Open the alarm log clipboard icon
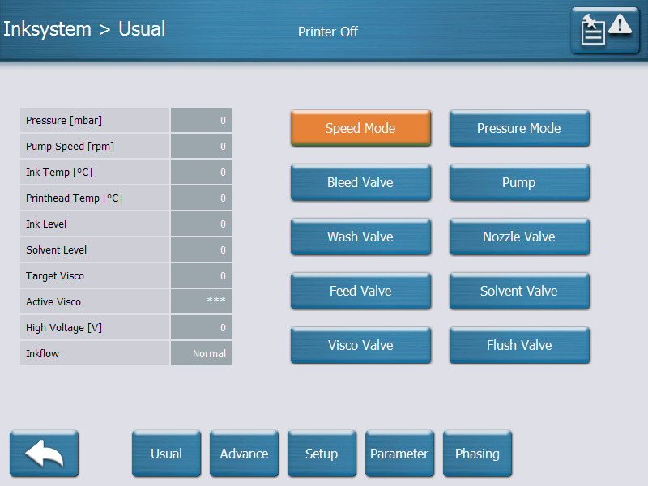The height and width of the screenshot is (486, 648). click(604, 31)
